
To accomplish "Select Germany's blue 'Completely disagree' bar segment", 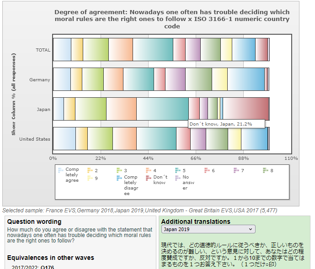I will (246, 79).
